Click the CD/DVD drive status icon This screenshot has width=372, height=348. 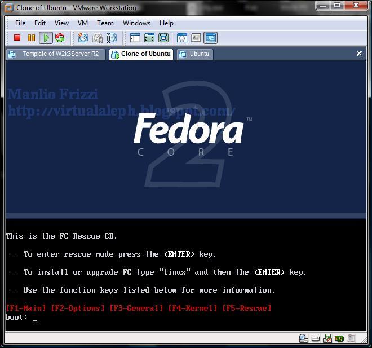point(303,338)
